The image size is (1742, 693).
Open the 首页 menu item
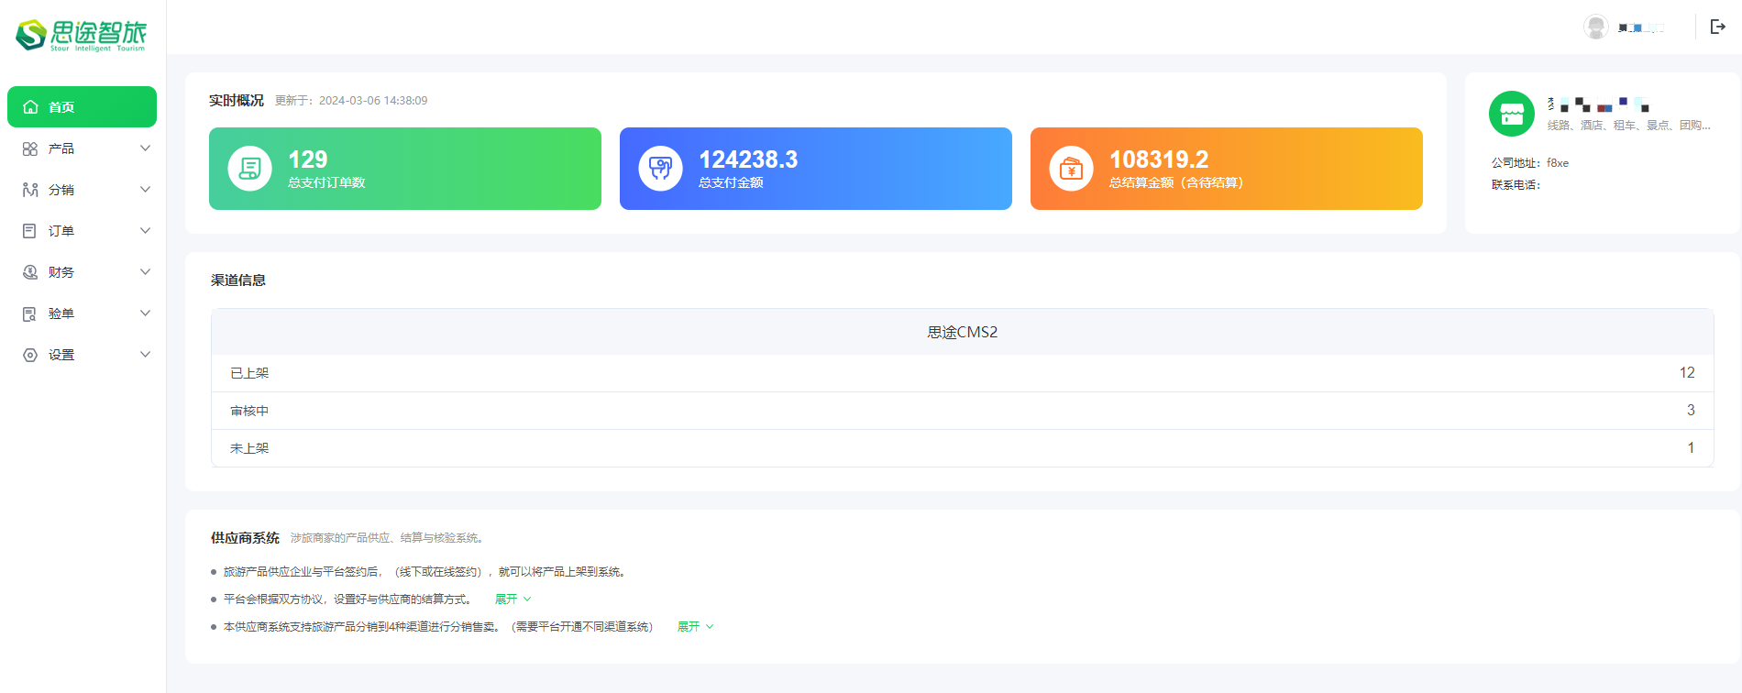[82, 107]
